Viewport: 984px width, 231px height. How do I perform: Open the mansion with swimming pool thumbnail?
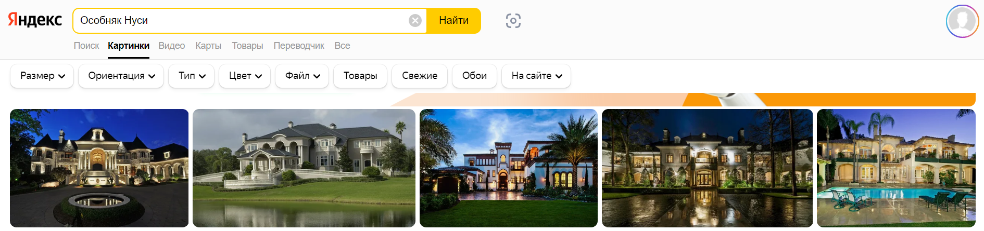click(896, 168)
